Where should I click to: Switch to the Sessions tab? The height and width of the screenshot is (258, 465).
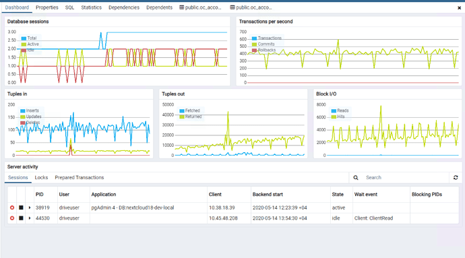(x=18, y=177)
